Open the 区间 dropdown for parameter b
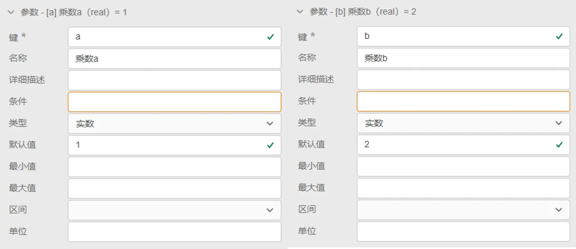 463,209
